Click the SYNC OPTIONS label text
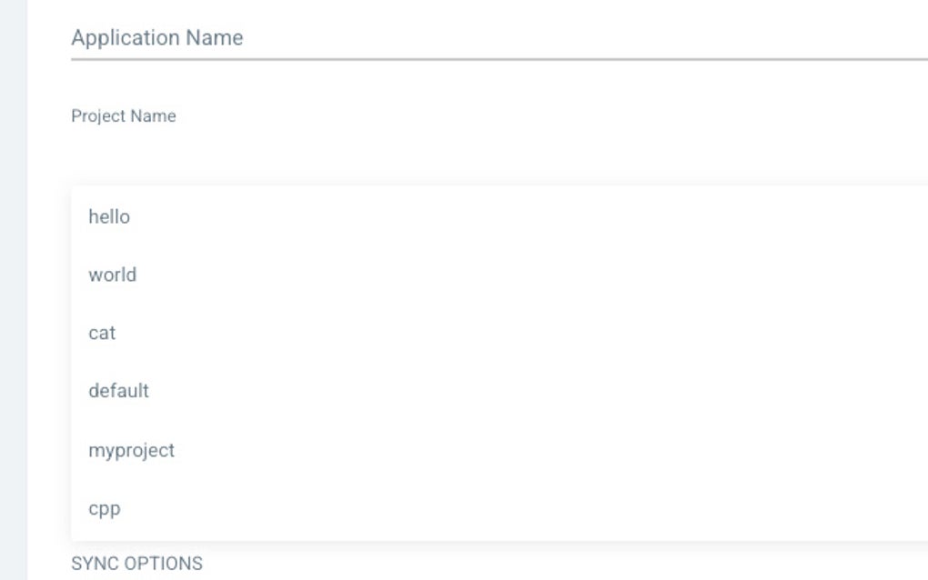 click(x=136, y=564)
